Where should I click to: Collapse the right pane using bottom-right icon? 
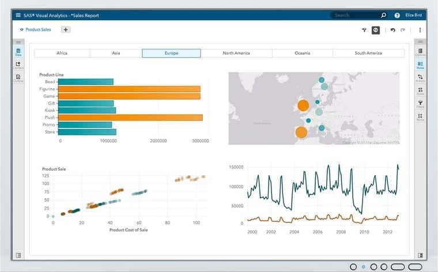pos(420,255)
